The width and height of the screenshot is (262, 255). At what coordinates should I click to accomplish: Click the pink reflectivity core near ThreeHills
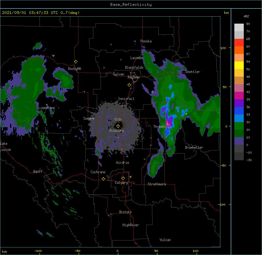pos(169,124)
